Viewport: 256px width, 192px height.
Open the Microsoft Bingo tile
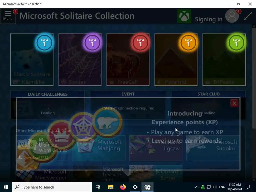[x=156, y=174]
